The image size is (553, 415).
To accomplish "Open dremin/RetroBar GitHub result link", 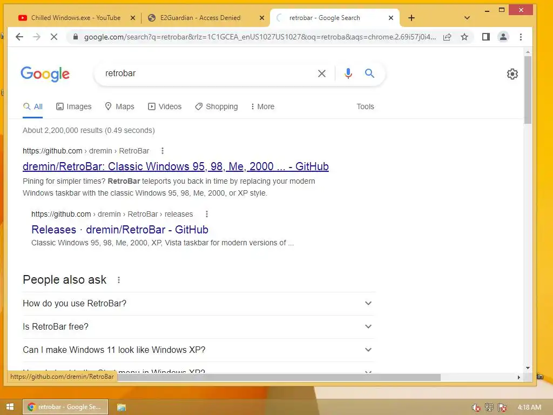I will [176, 166].
